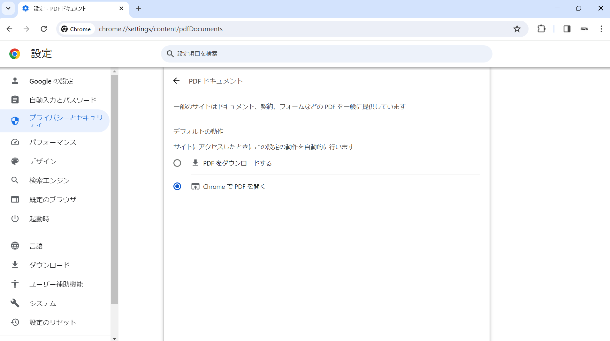Click the accessibility icon next to ユーザー補助機能
Viewport: 610px width, 341px height.
tap(15, 284)
